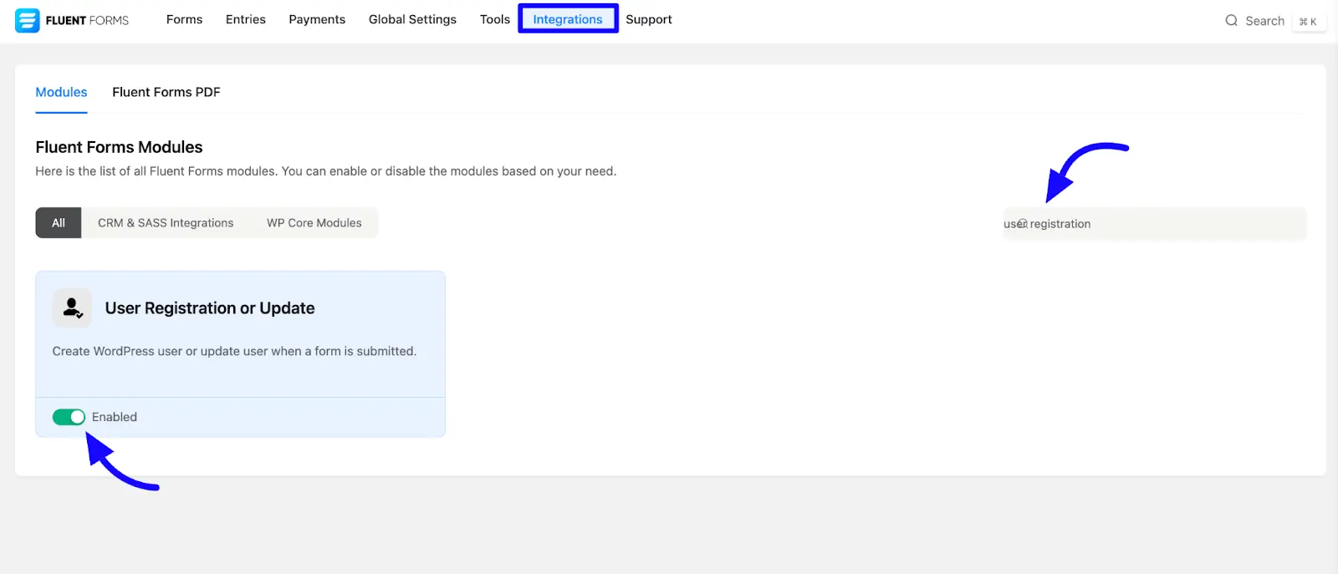
Task: Select the Modules tab
Action: (61, 92)
